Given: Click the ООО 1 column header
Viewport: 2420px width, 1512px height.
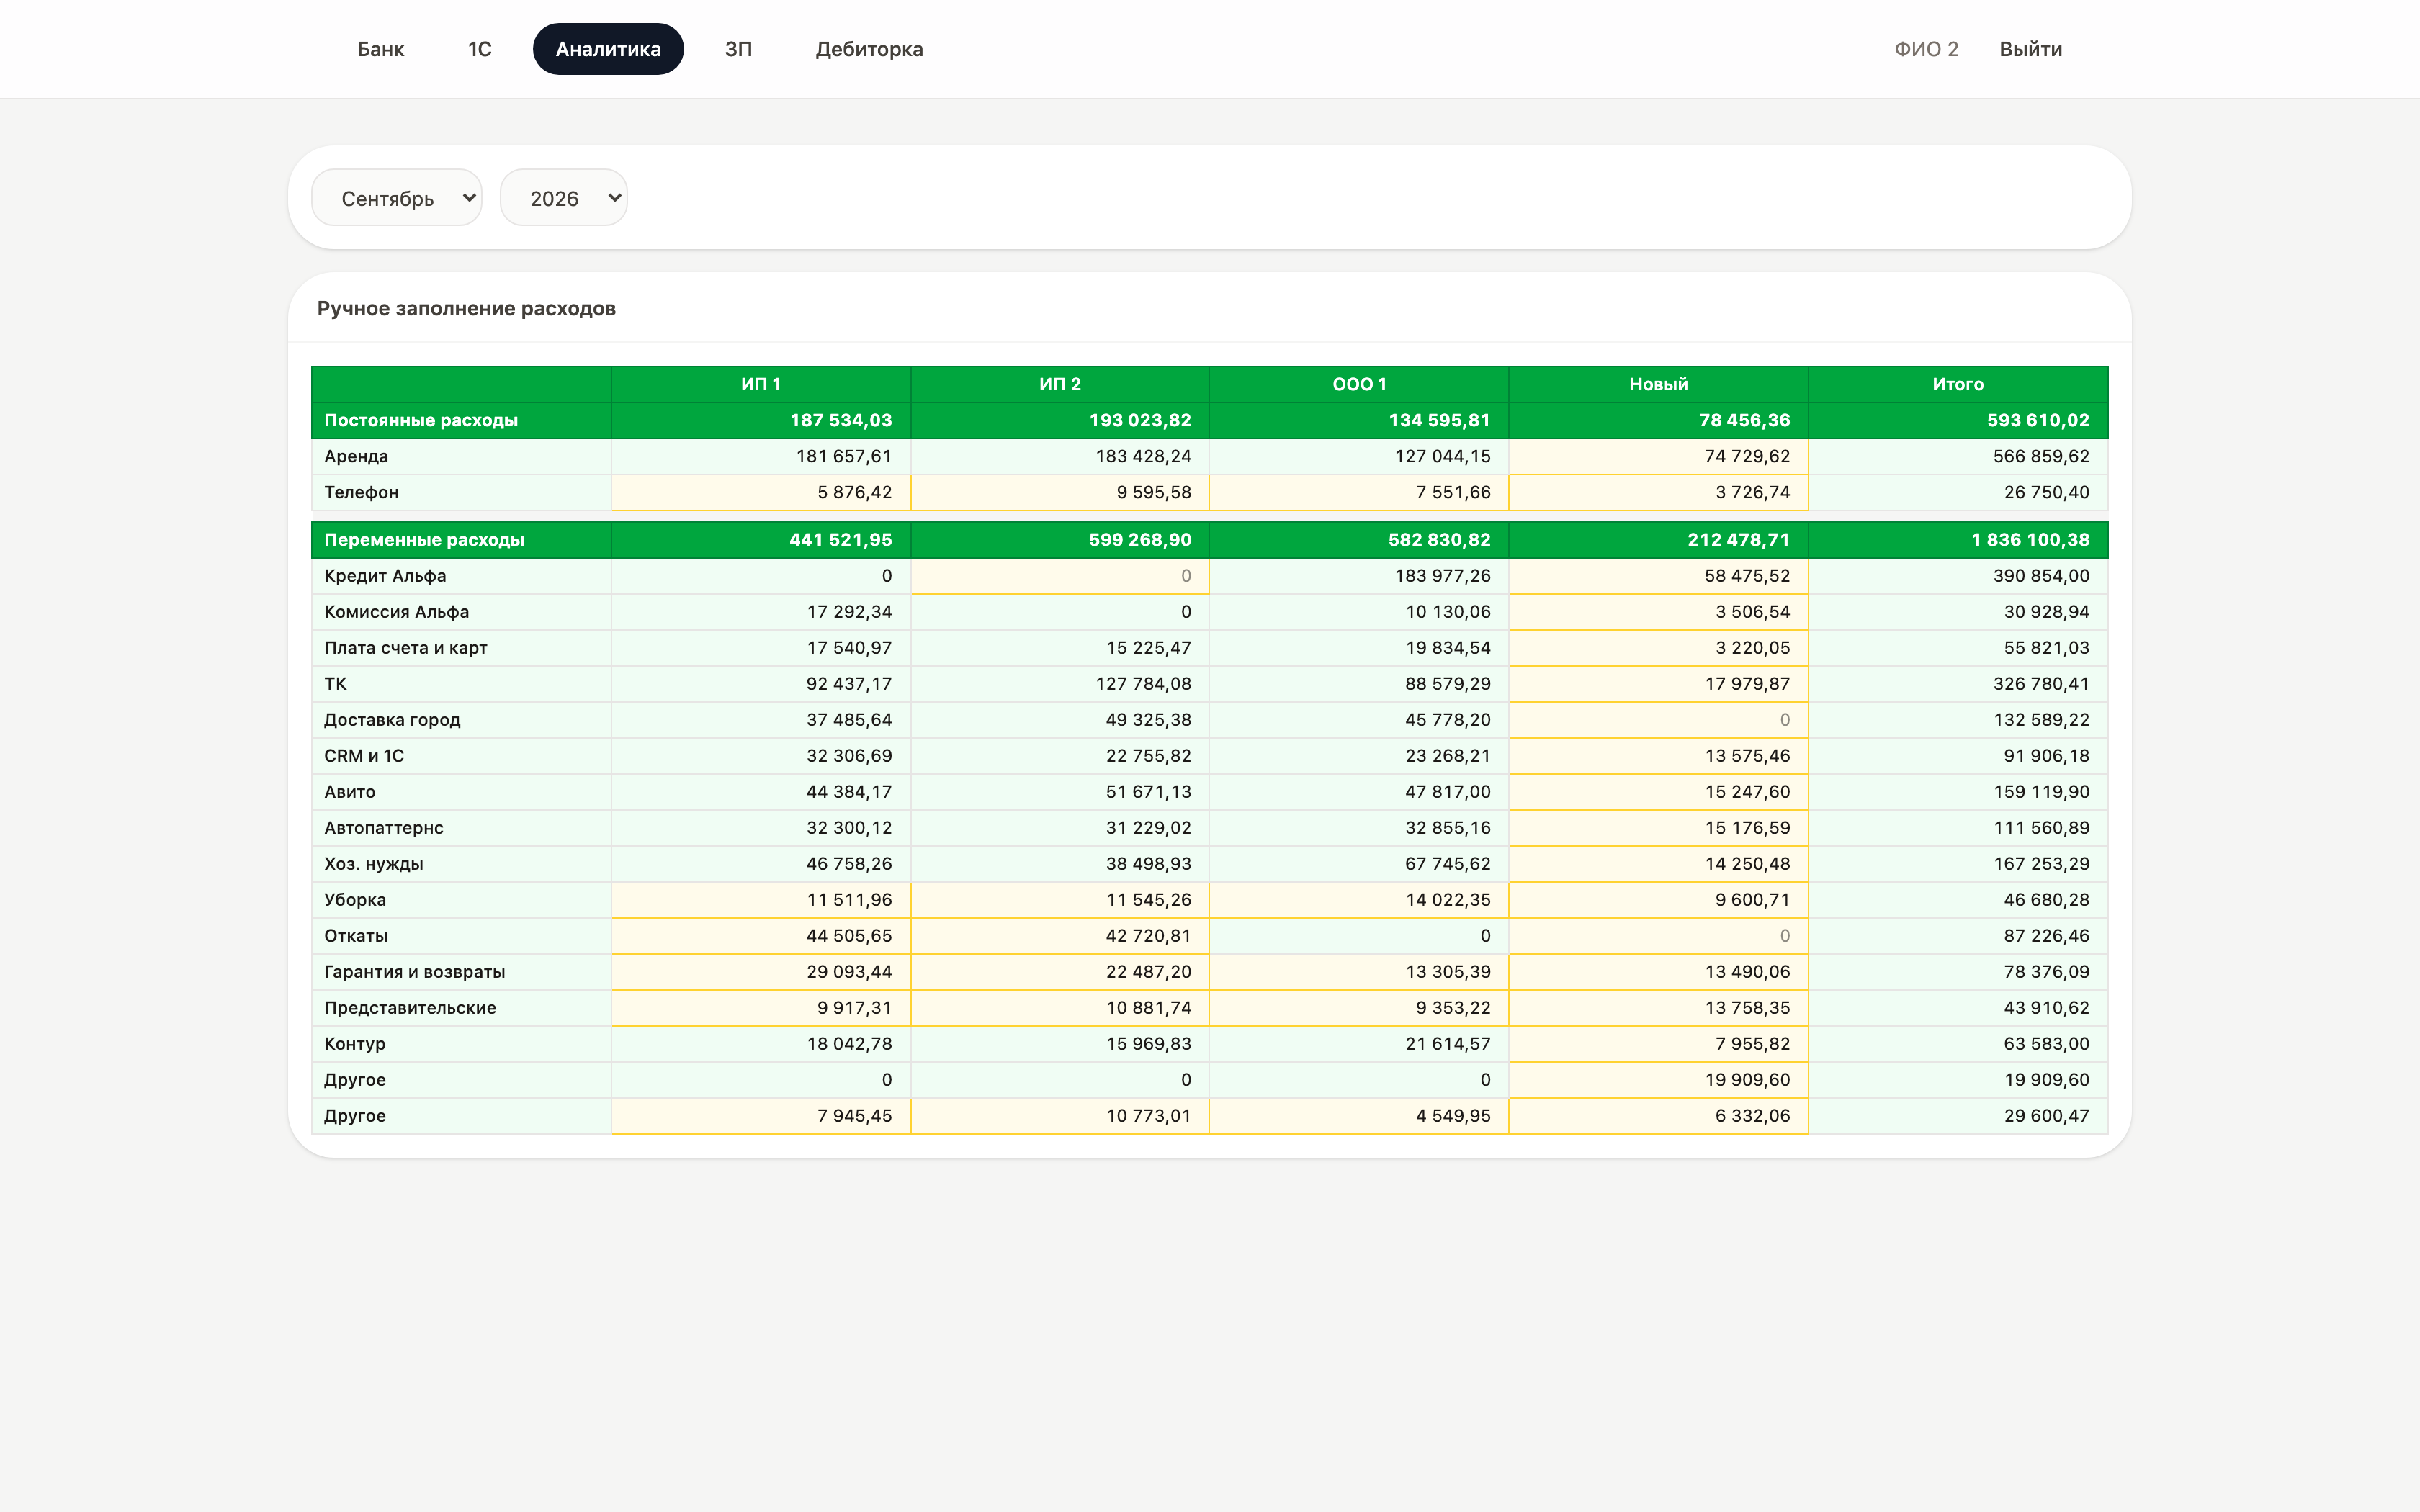Looking at the screenshot, I should [x=1359, y=384].
